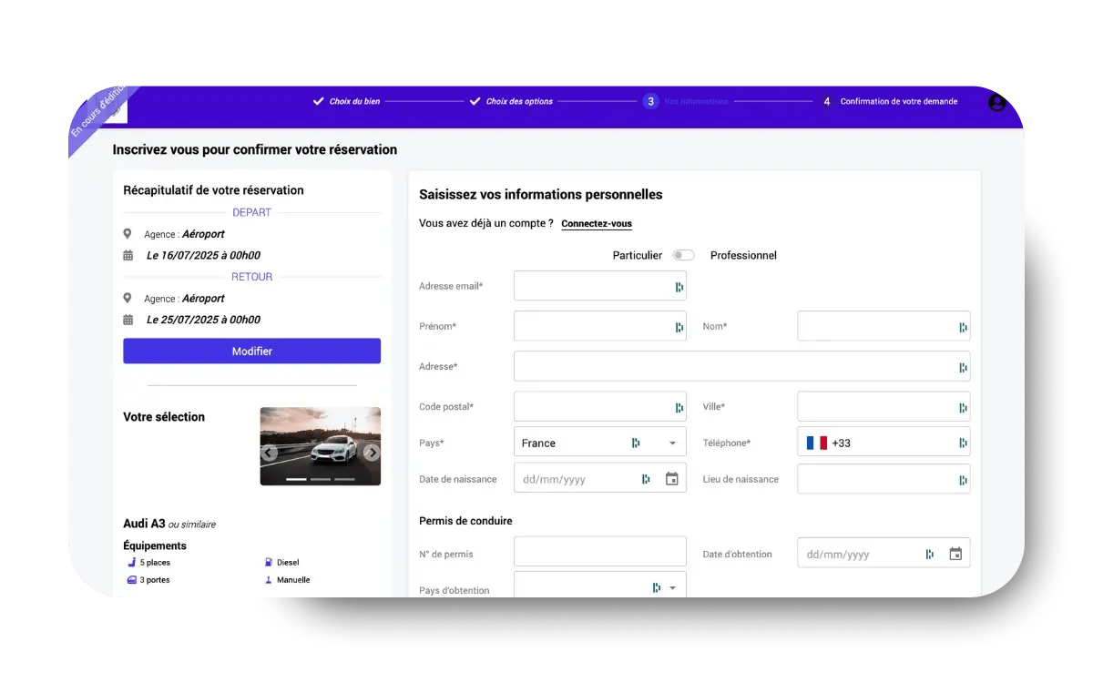
Task: Click the Prénom input field
Action: click(600, 326)
